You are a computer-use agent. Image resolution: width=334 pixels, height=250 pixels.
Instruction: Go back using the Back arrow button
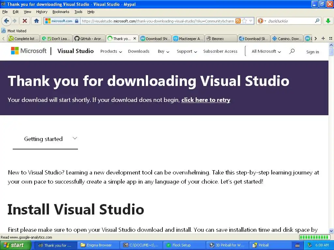coord(7,21)
